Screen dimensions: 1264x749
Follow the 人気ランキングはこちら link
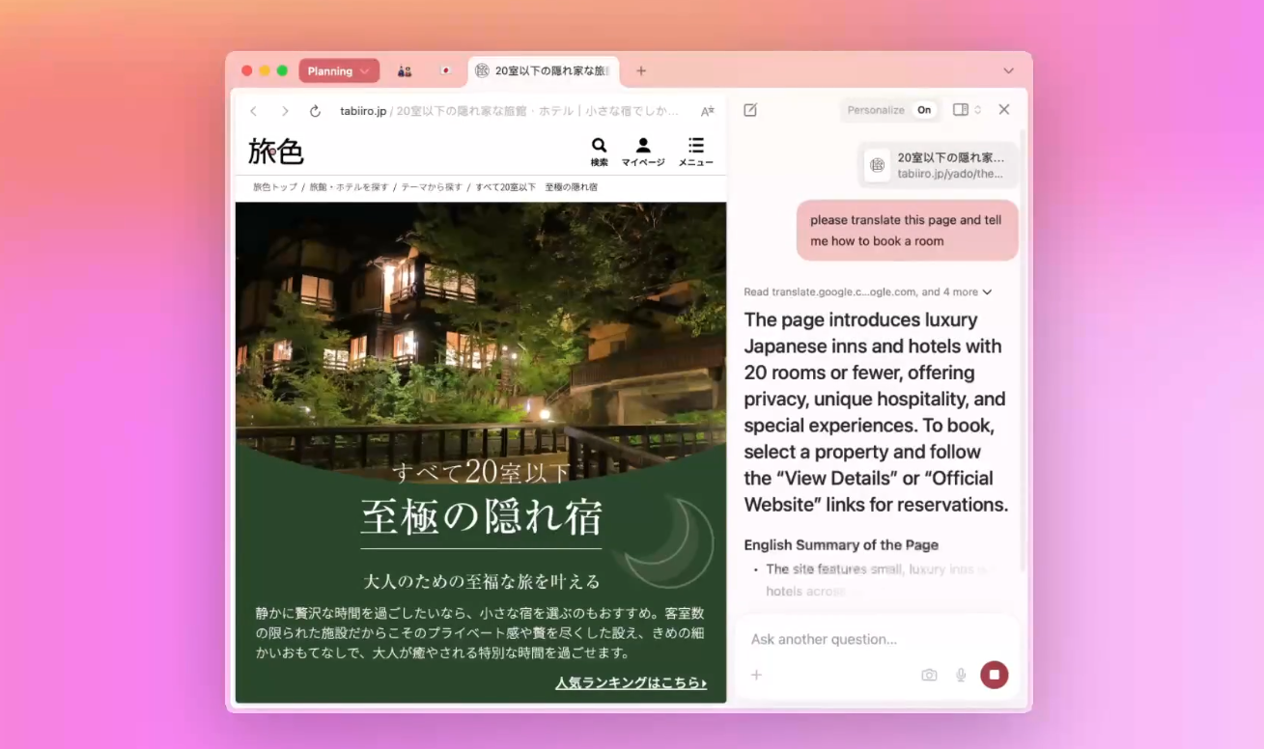click(632, 682)
